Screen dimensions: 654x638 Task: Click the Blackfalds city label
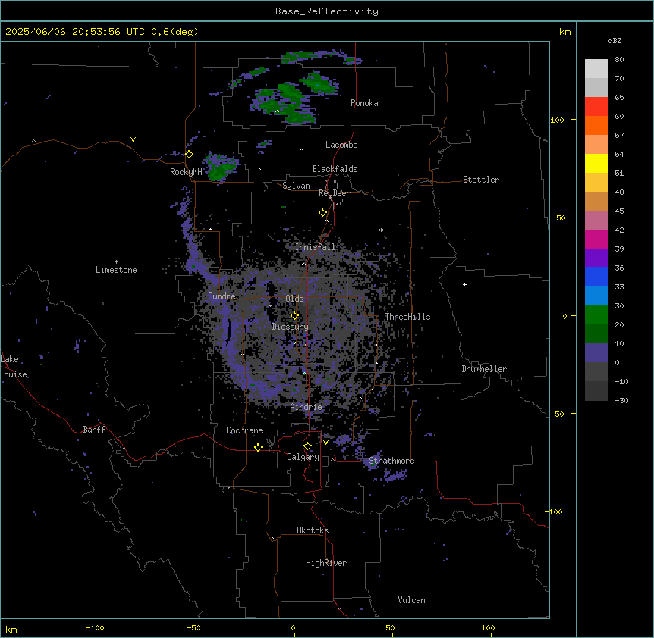335,169
